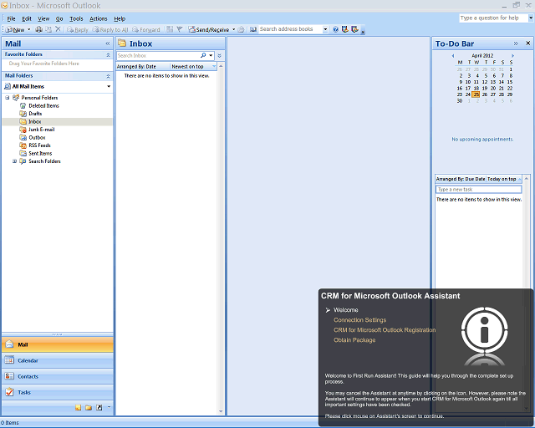Collapse the Mail Folders section
535x428 pixels.
[x=108, y=76]
